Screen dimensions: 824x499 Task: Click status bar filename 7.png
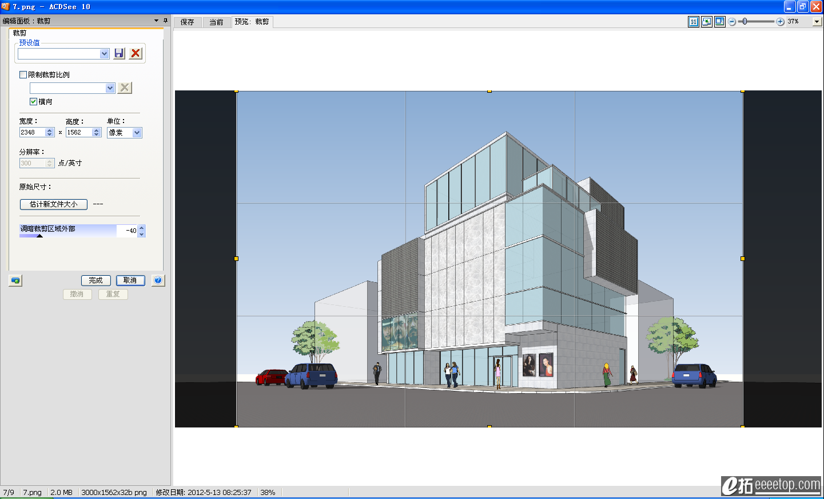pyautogui.click(x=33, y=492)
